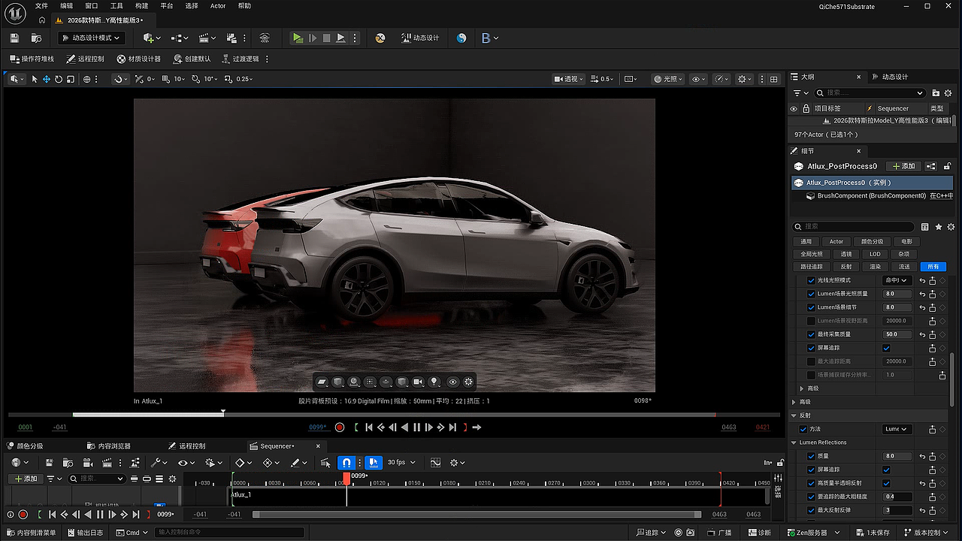962x541 pixels.
Task: Toggle the 质量 override checkbox in Lumen Reflections
Action: click(x=811, y=456)
